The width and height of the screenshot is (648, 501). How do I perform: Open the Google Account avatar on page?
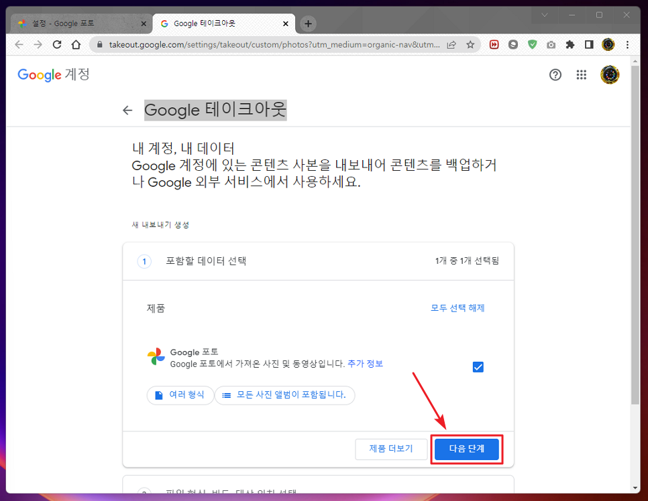point(610,75)
